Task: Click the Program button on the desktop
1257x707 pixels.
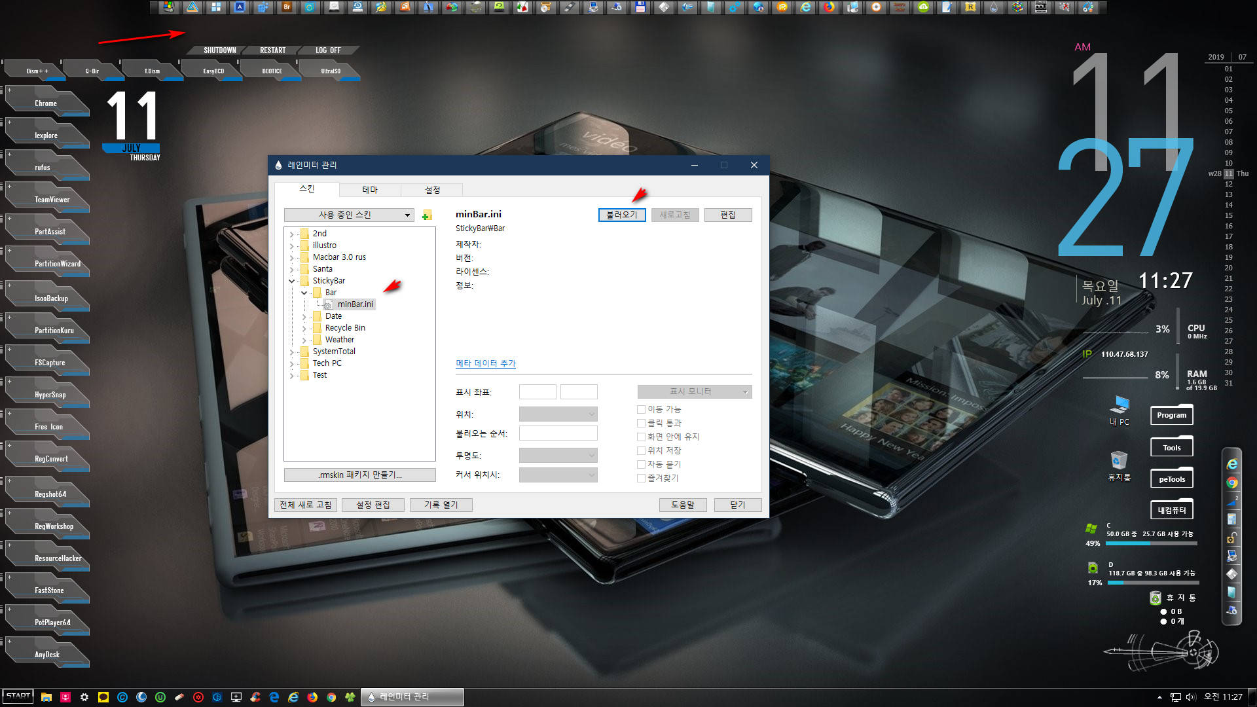Action: click(1171, 415)
